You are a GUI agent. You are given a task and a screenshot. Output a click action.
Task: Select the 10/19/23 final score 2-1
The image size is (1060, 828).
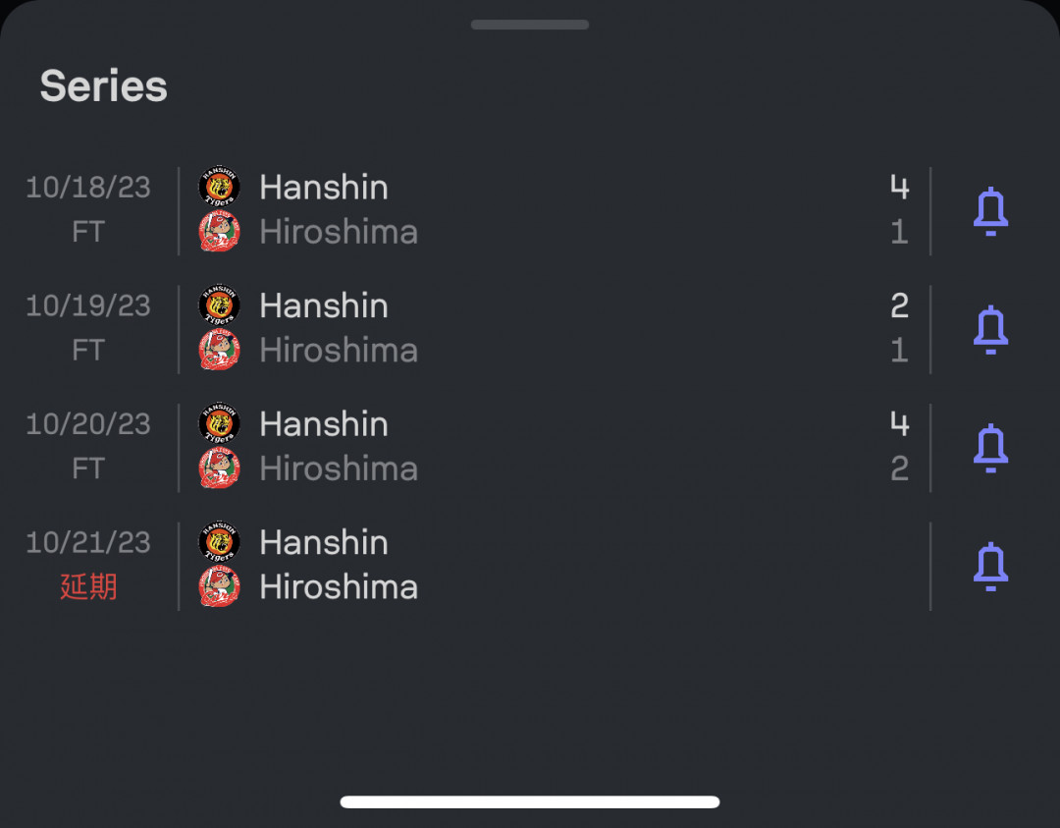[x=899, y=328]
